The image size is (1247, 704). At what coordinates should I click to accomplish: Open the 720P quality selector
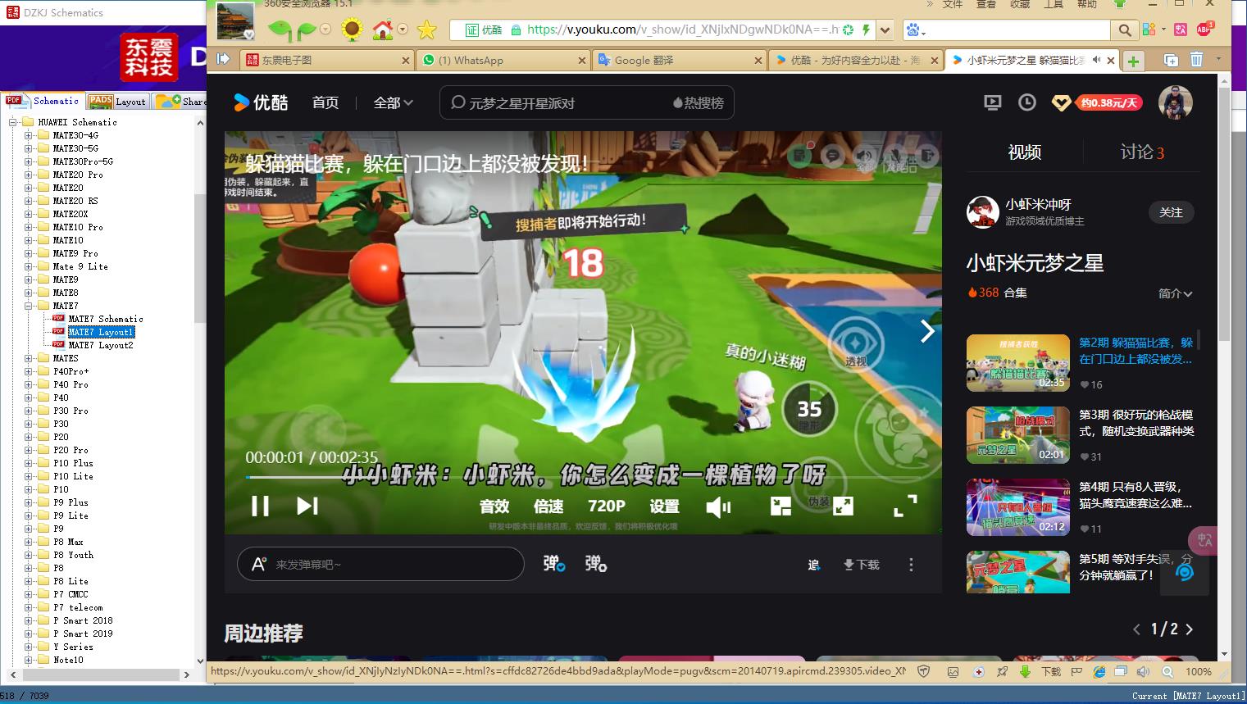tap(607, 506)
